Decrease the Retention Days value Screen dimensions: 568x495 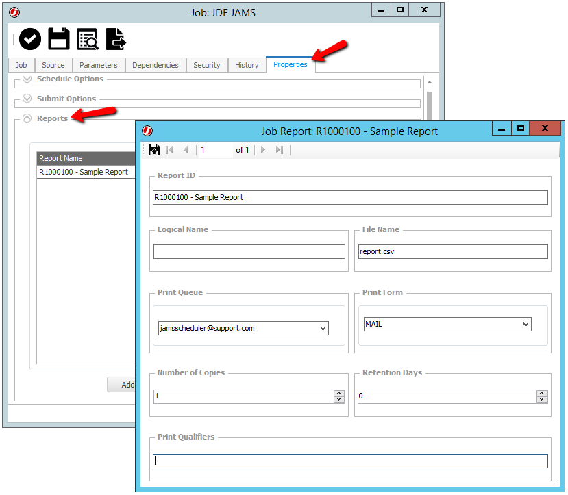tap(542, 399)
